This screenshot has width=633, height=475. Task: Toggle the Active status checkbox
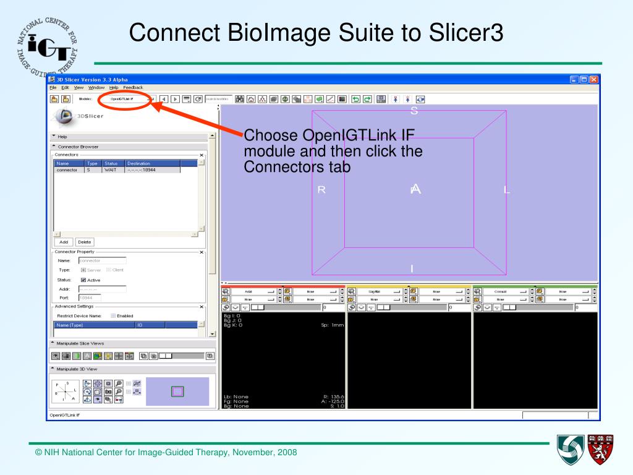pyautogui.click(x=83, y=280)
